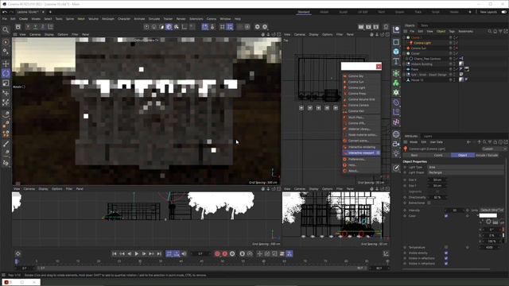Open Preferences from the Corona menu
Image resolution: width=509 pixels, height=286 pixels.
point(356,159)
